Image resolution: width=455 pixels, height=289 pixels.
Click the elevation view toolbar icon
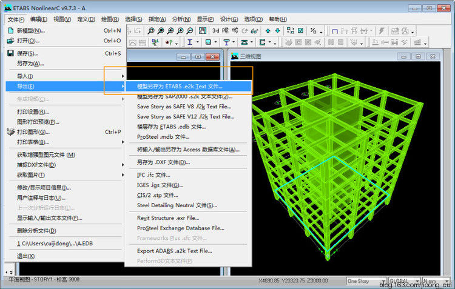click(235, 31)
